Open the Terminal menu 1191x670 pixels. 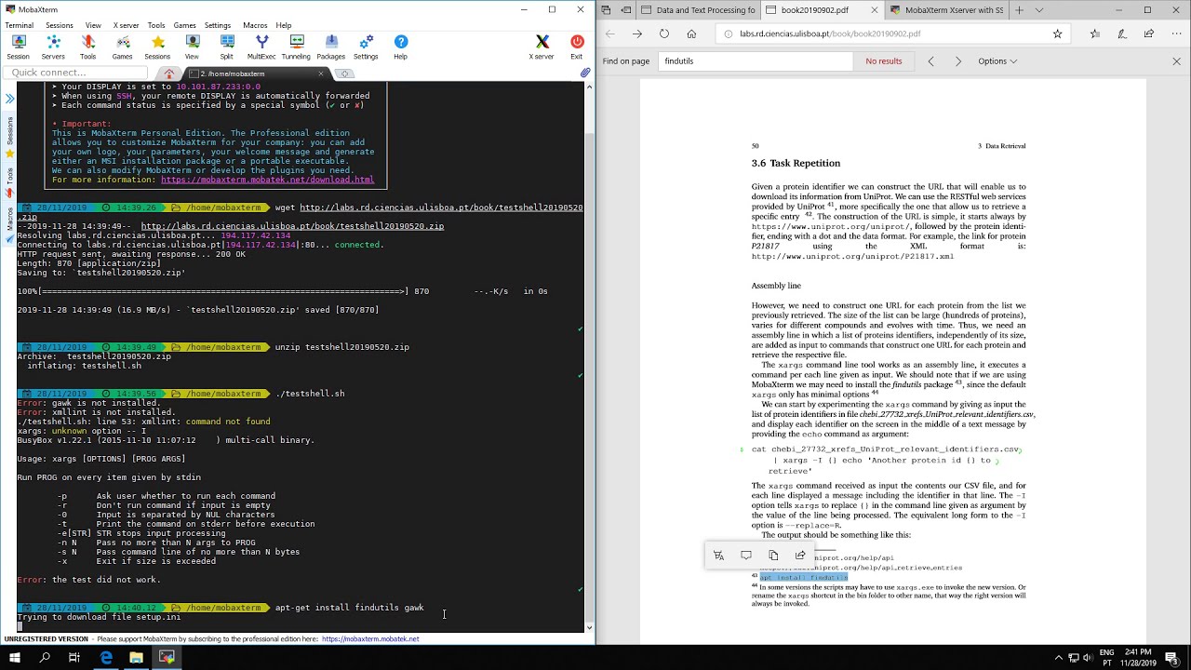pos(20,25)
